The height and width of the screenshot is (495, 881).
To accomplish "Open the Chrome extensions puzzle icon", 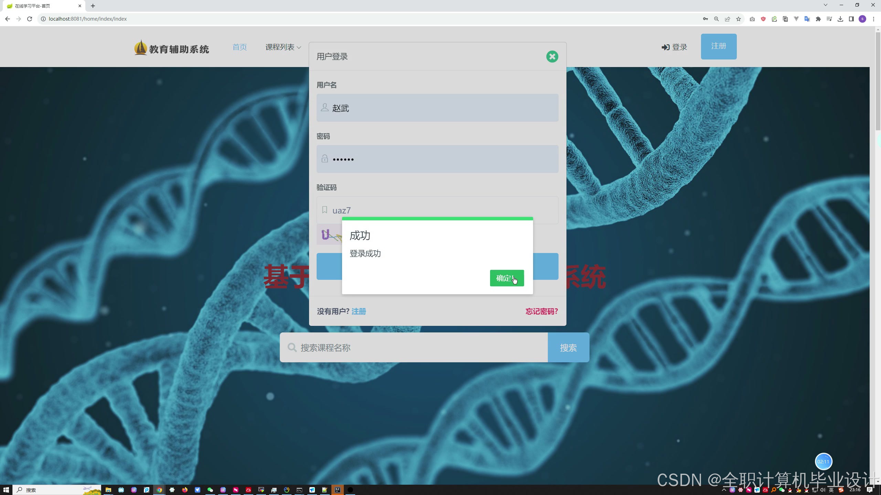I will 818,19.
